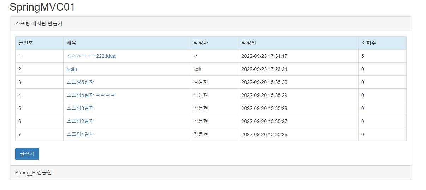Open the 스프링2일차 post
The height and width of the screenshot is (190, 426).
80,121
